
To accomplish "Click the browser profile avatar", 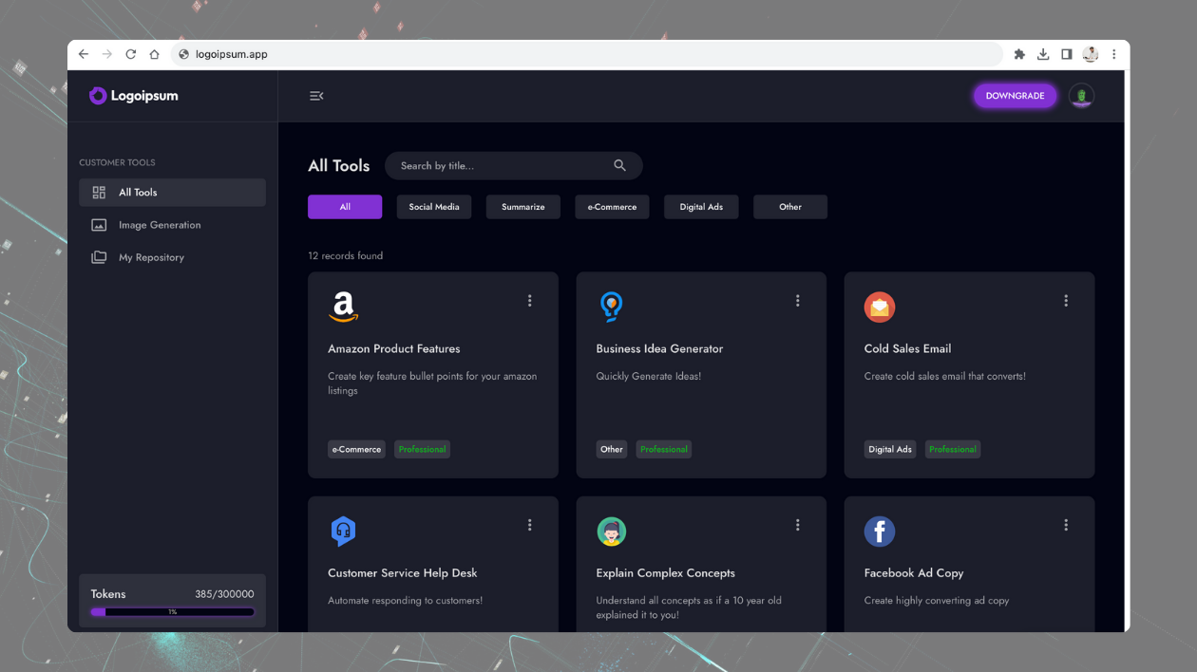I will (x=1091, y=54).
